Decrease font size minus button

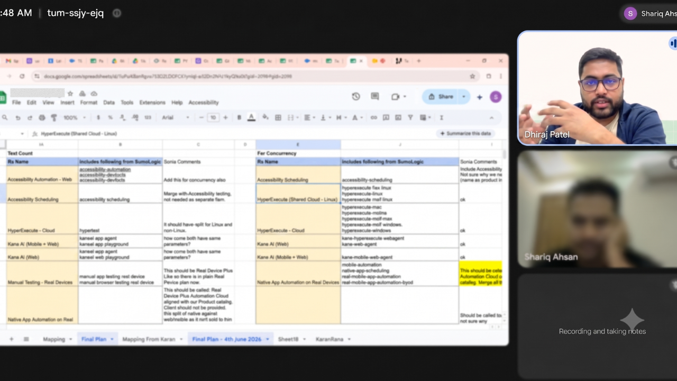[202, 117]
